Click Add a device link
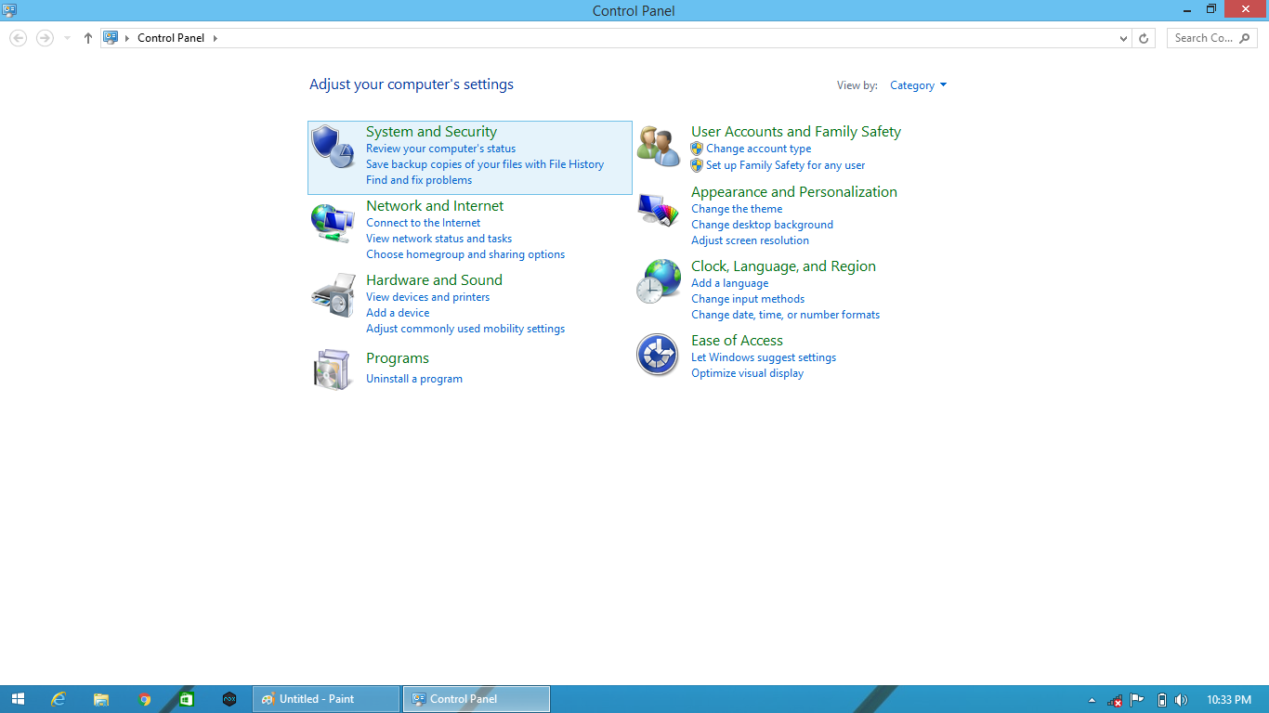1269x713 pixels. [x=398, y=313]
